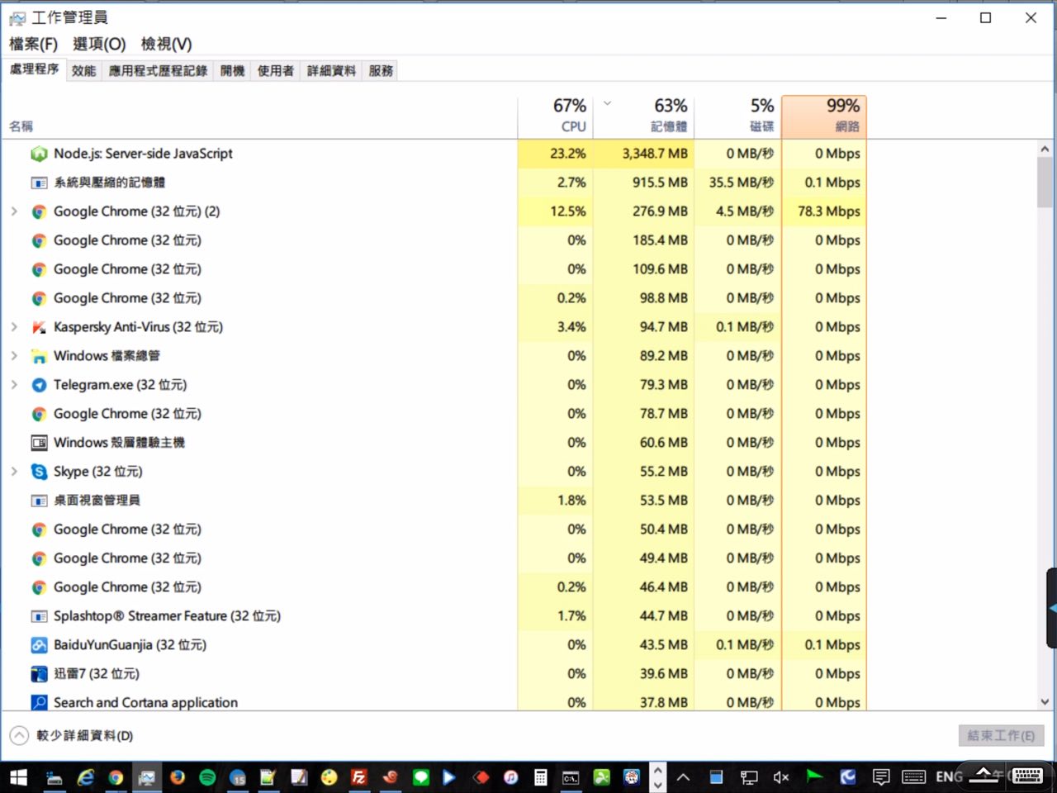Click the Skype process icon

[39, 472]
